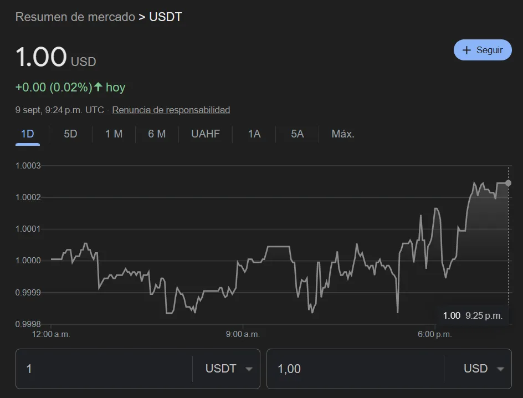Click the 1.0003 y-axis label
Screen dimensions: 523x398
(28, 166)
